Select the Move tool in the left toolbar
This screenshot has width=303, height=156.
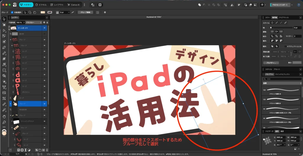4,19
